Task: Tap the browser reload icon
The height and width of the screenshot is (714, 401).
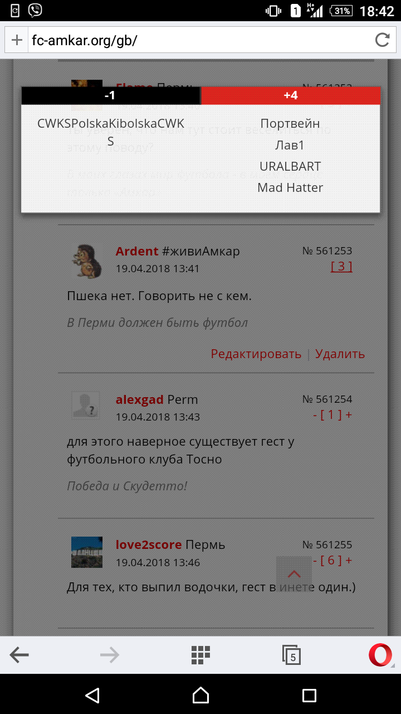Action: pyautogui.click(x=382, y=40)
